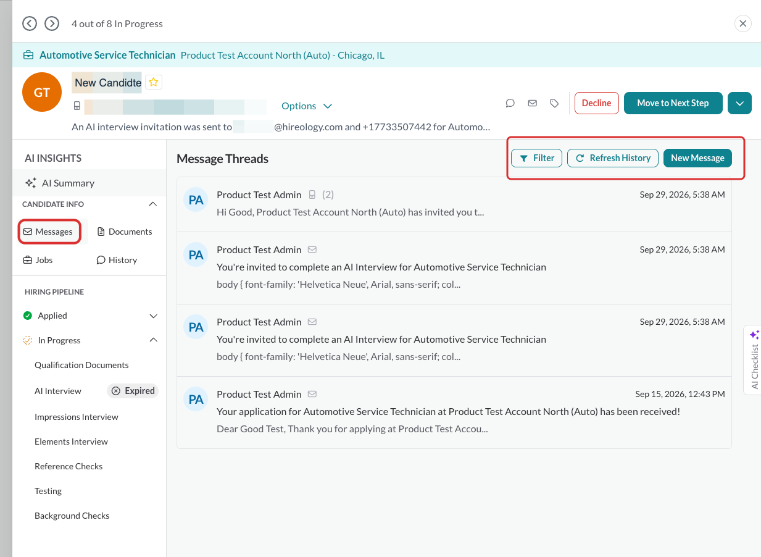
Task: Switch to the Documents tab
Action: coord(125,232)
